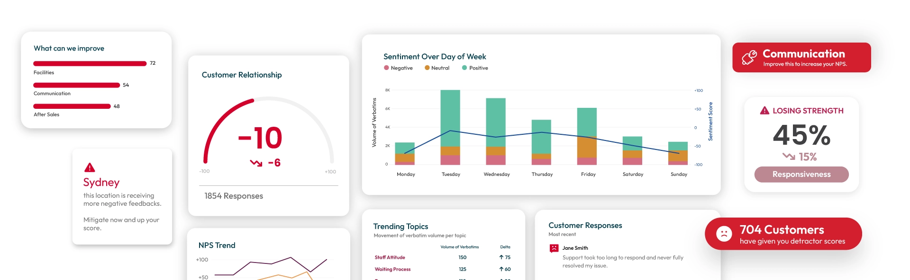Click the value 150 in Staff Attitude row
910x280 pixels.
tap(463, 257)
